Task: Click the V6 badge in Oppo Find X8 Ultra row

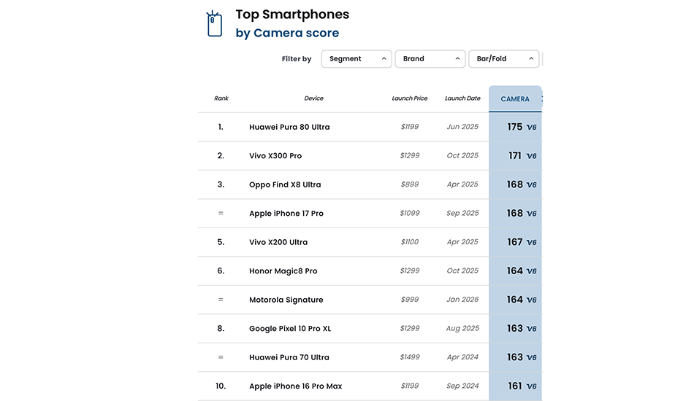Action: [531, 185]
